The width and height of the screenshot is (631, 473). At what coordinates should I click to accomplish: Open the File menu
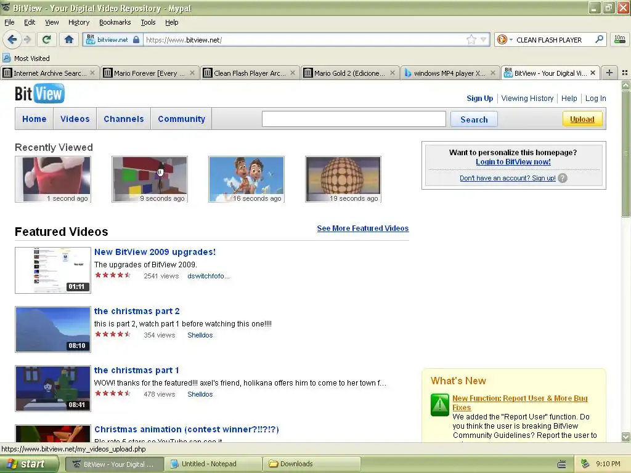9,22
